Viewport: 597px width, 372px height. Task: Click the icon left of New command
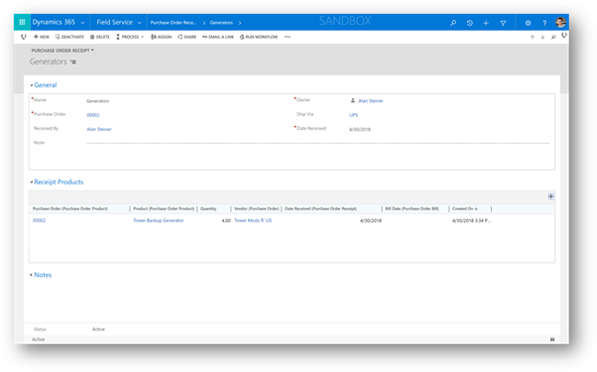coord(24,37)
